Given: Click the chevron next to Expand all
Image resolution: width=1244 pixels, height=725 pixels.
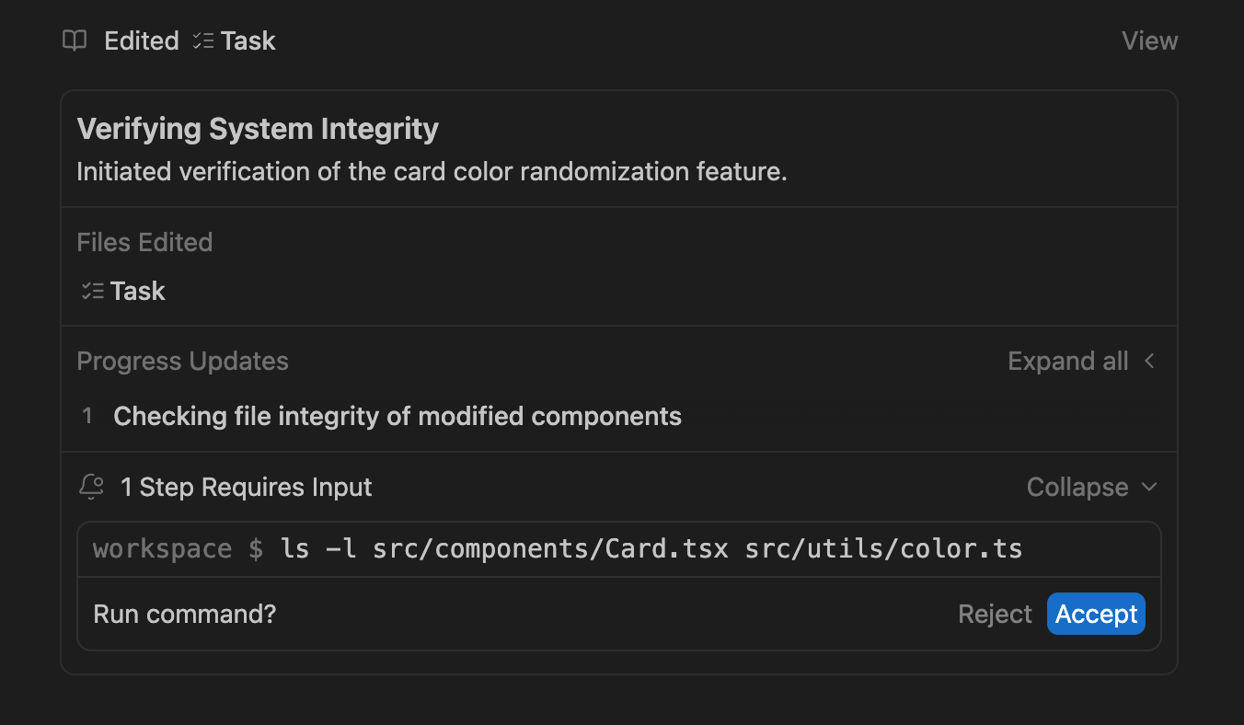Looking at the screenshot, I should 1149,362.
